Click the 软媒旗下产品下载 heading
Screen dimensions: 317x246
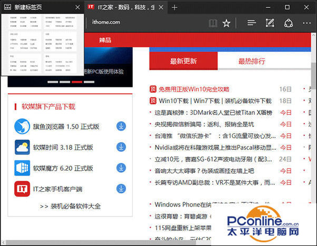(x=48, y=106)
